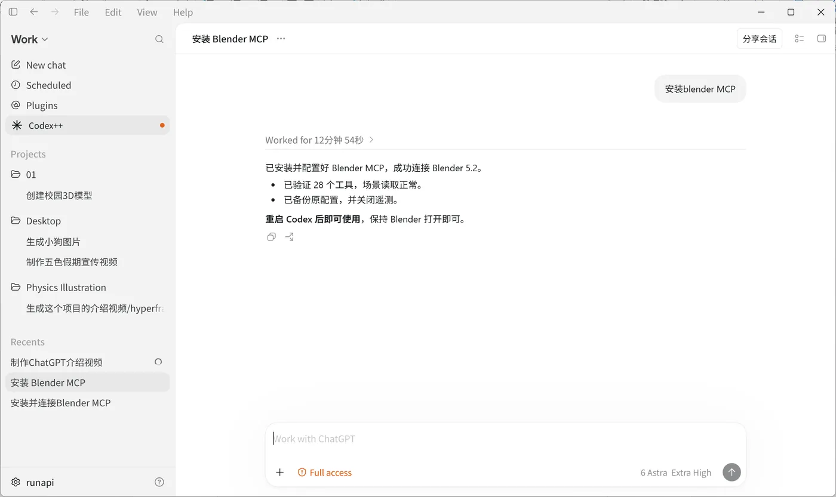Click the user message 安装blender MCP
This screenshot has width=836, height=497.
[700, 89]
